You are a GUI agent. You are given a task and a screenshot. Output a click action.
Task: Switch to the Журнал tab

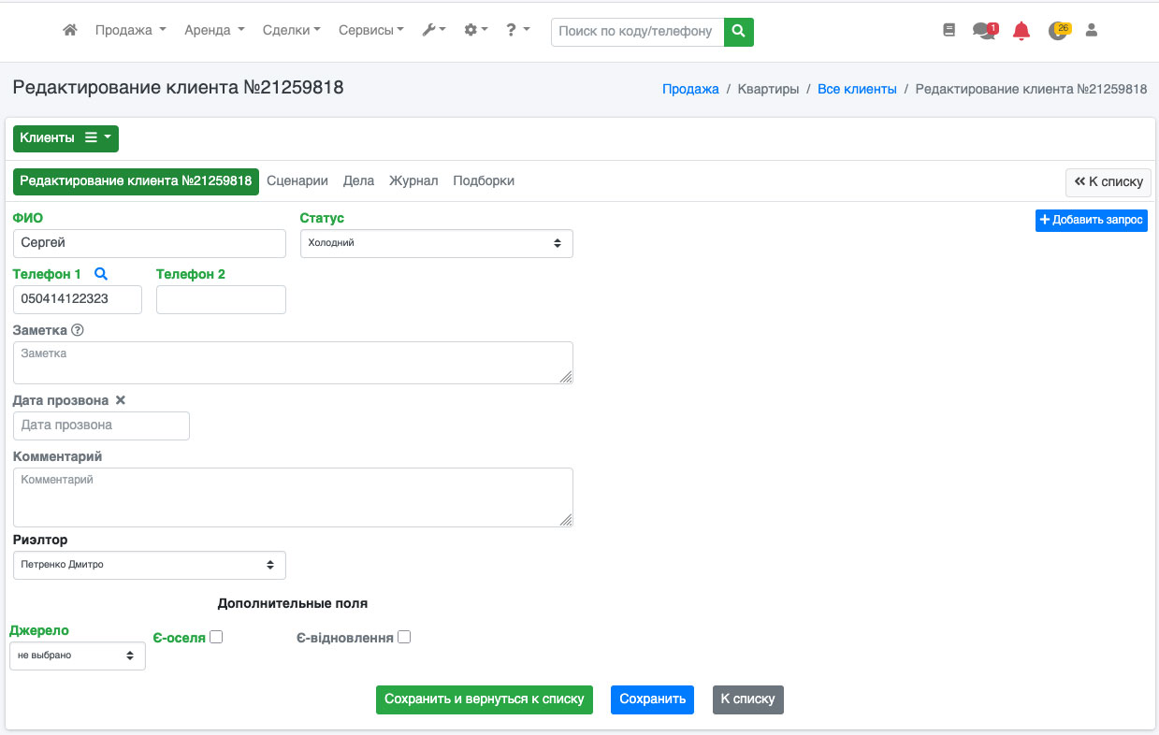pos(413,180)
